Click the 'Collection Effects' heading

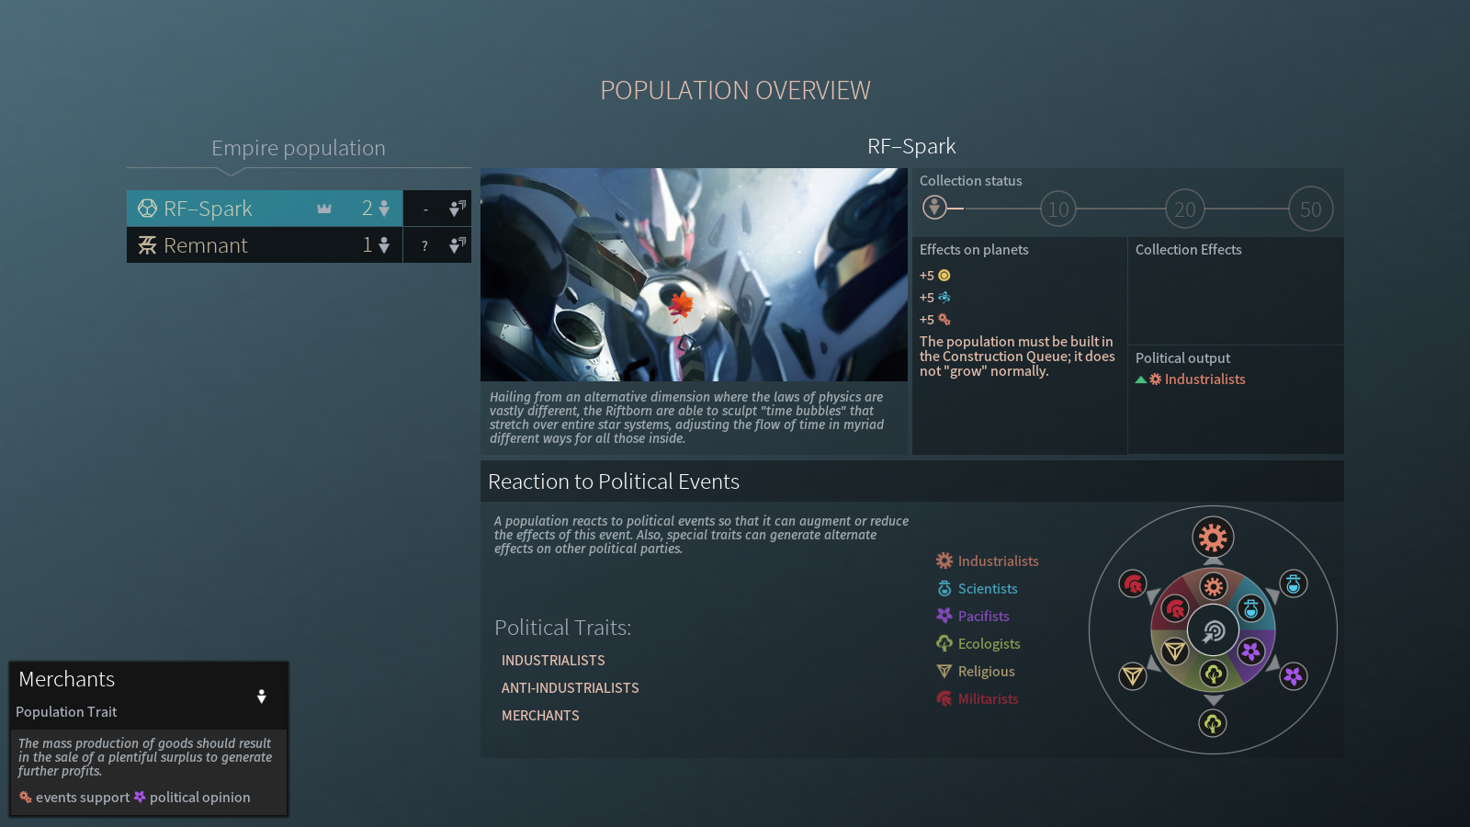[x=1188, y=250]
